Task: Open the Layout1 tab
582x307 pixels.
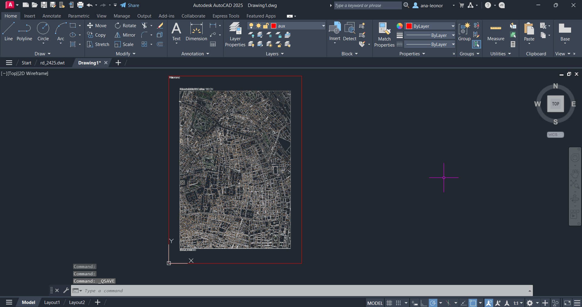Action: (x=52, y=302)
